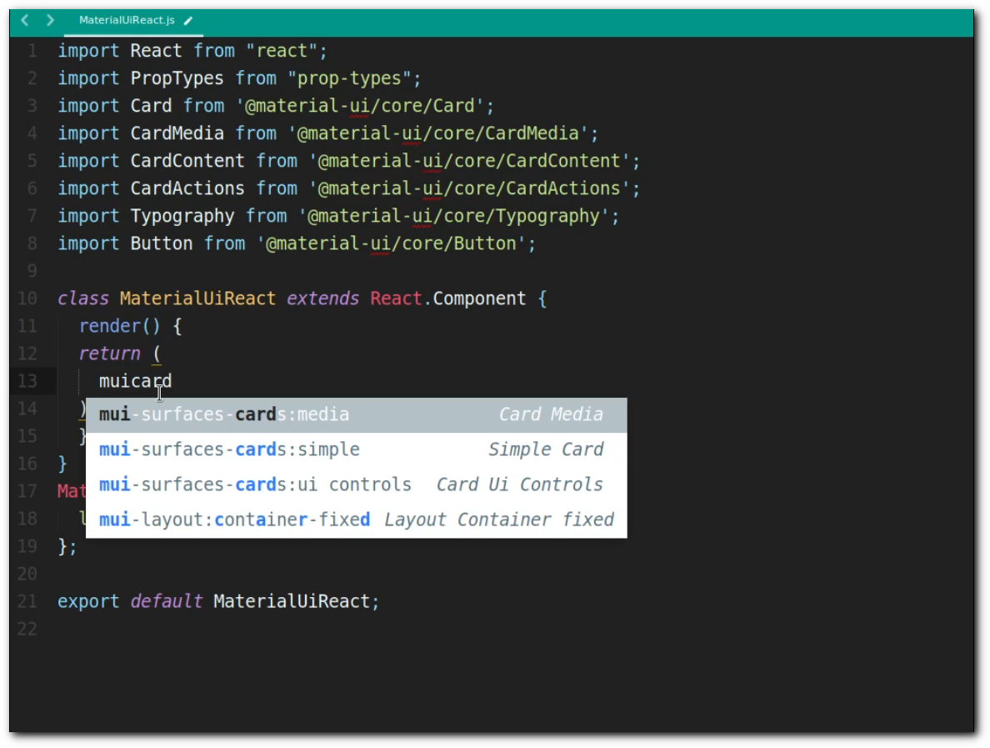
Task: Click line number 1 in the gutter
Action: (32, 51)
